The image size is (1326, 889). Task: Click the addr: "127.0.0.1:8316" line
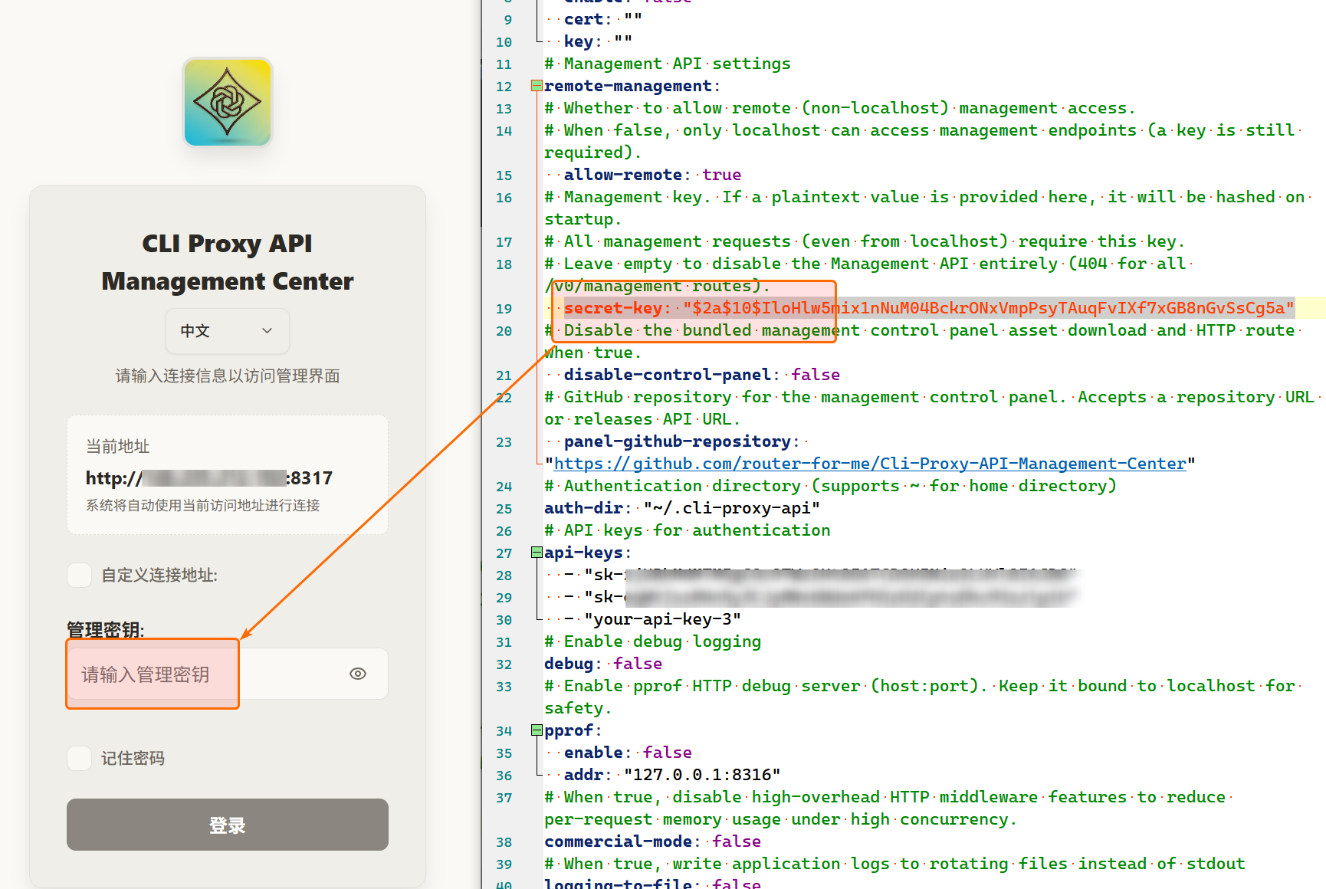pyautogui.click(x=672, y=775)
